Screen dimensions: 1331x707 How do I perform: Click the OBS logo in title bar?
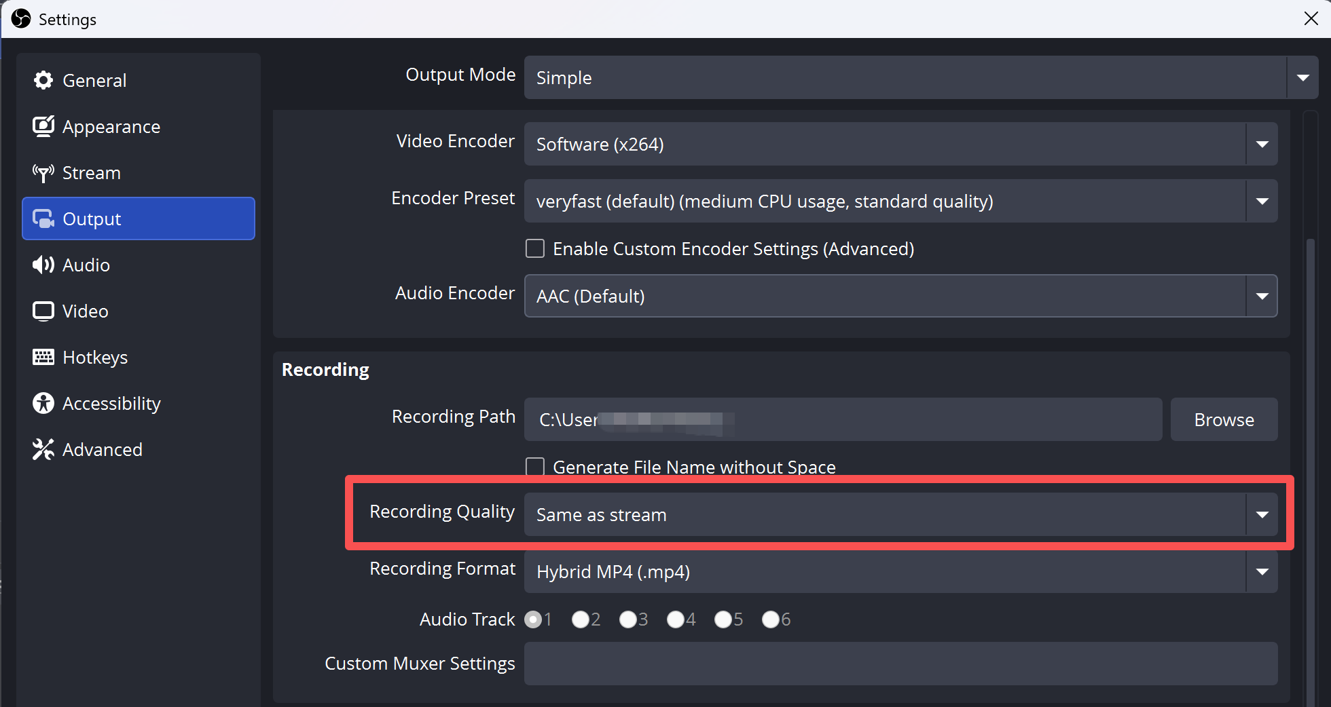(21, 18)
